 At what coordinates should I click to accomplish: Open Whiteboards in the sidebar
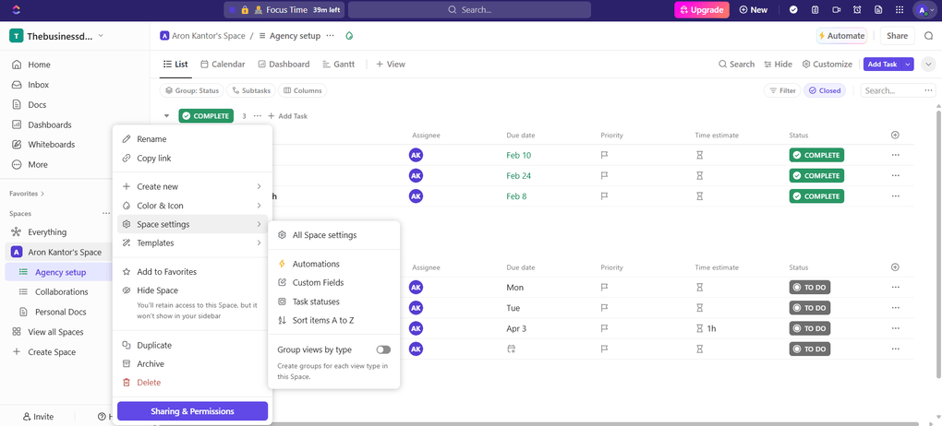[x=51, y=145]
